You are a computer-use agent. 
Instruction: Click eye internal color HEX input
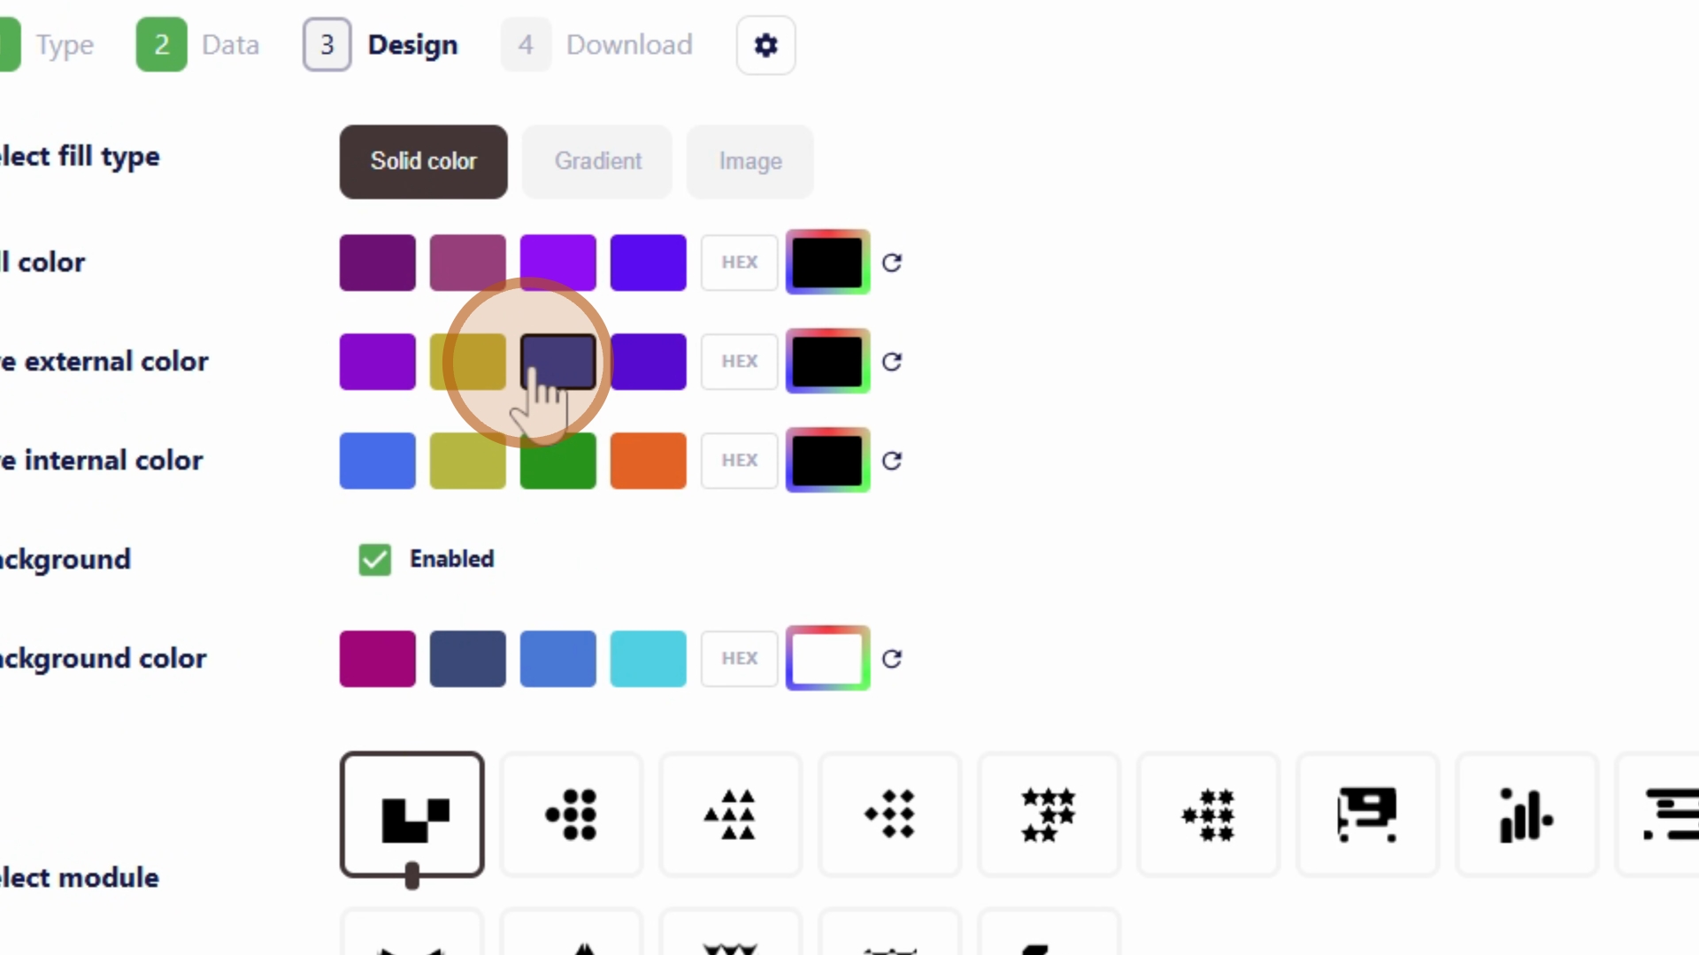click(x=739, y=461)
